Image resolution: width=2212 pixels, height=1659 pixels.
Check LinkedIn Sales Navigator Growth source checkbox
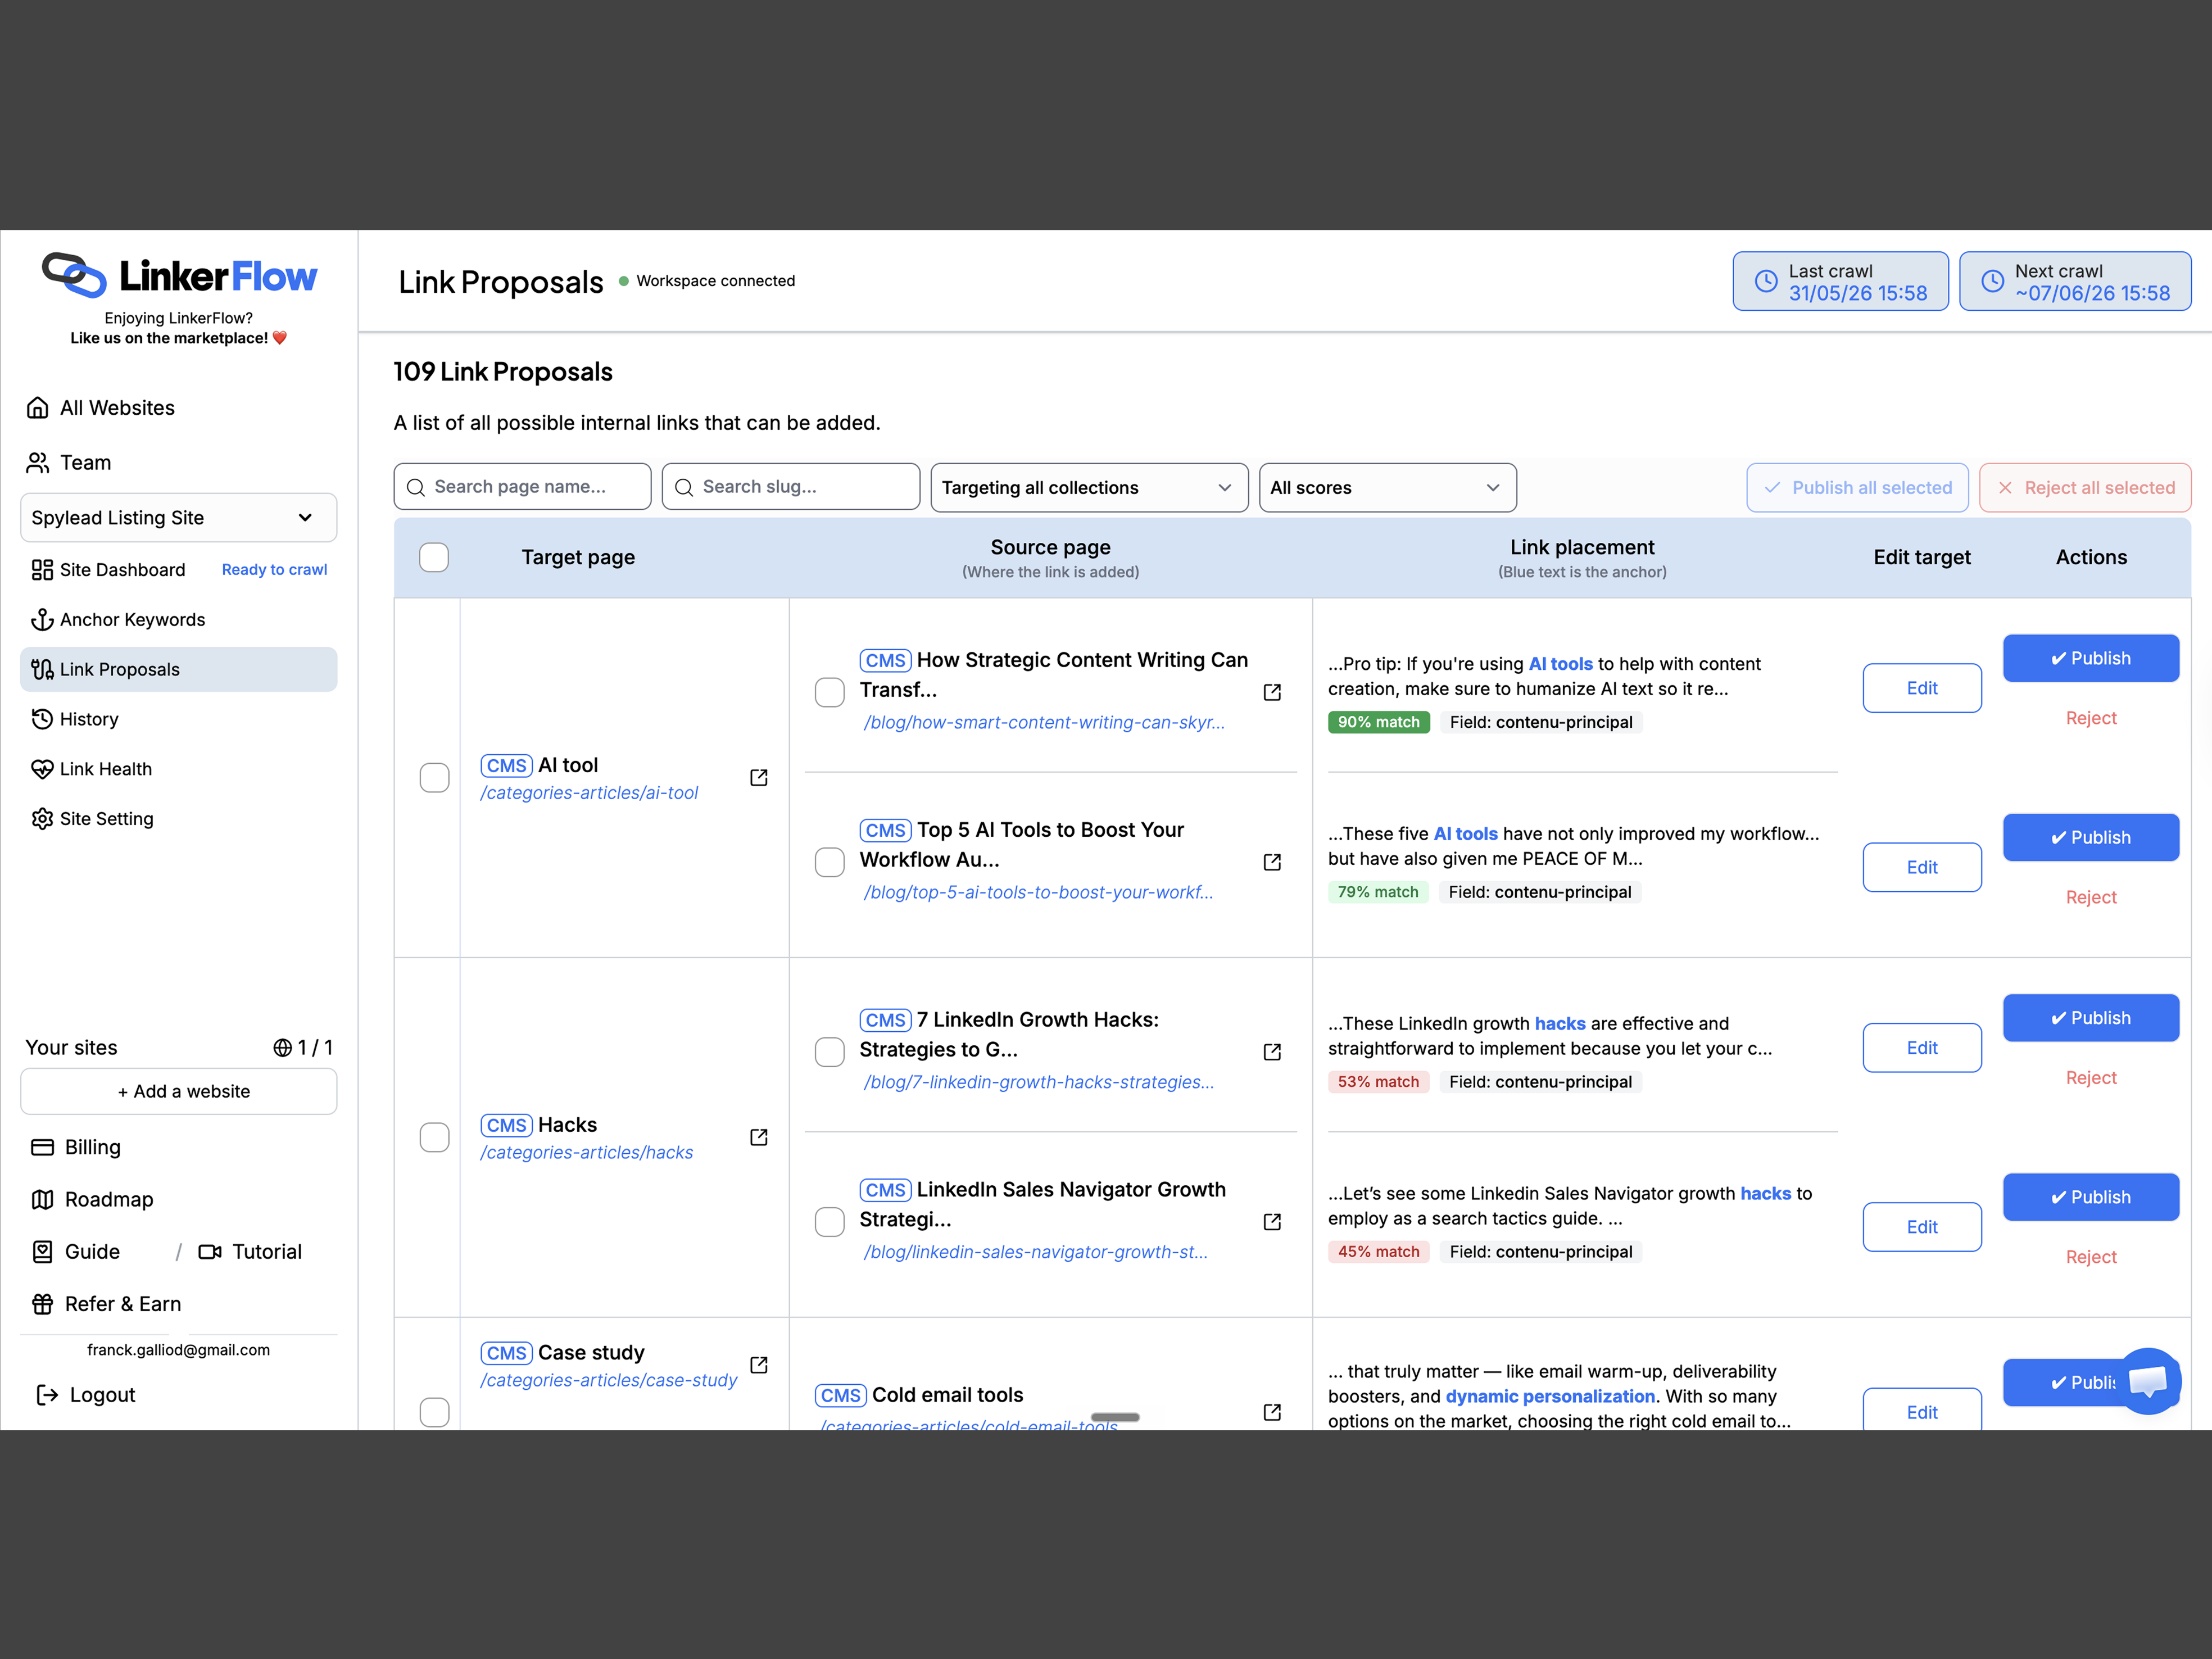click(x=829, y=1222)
